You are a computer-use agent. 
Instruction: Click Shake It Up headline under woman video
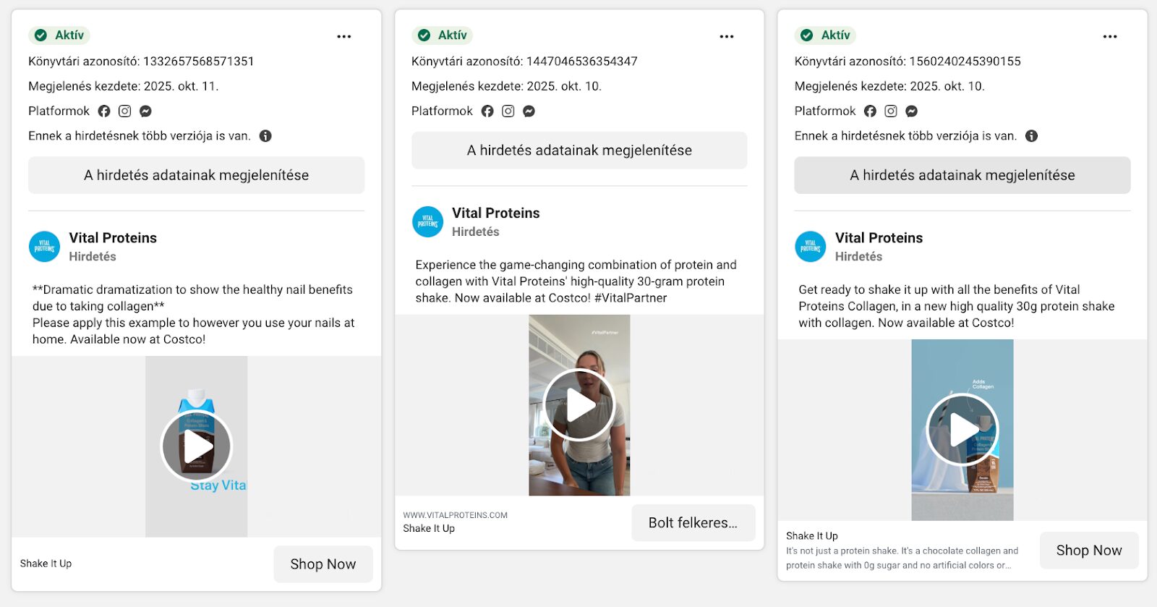point(429,529)
